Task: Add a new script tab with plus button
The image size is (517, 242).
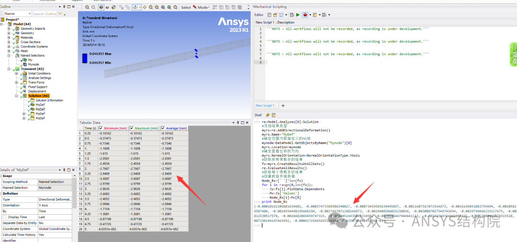Action: click(x=282, y=105)
